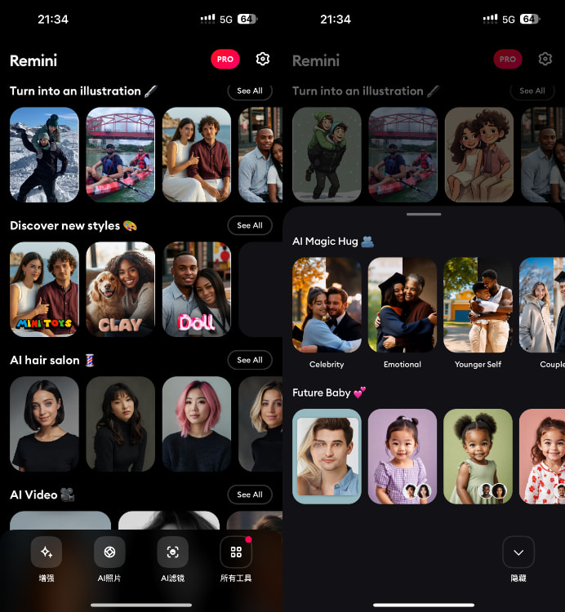
Task: Open the AI照片 photo icon
Action: tap(109, 552)
